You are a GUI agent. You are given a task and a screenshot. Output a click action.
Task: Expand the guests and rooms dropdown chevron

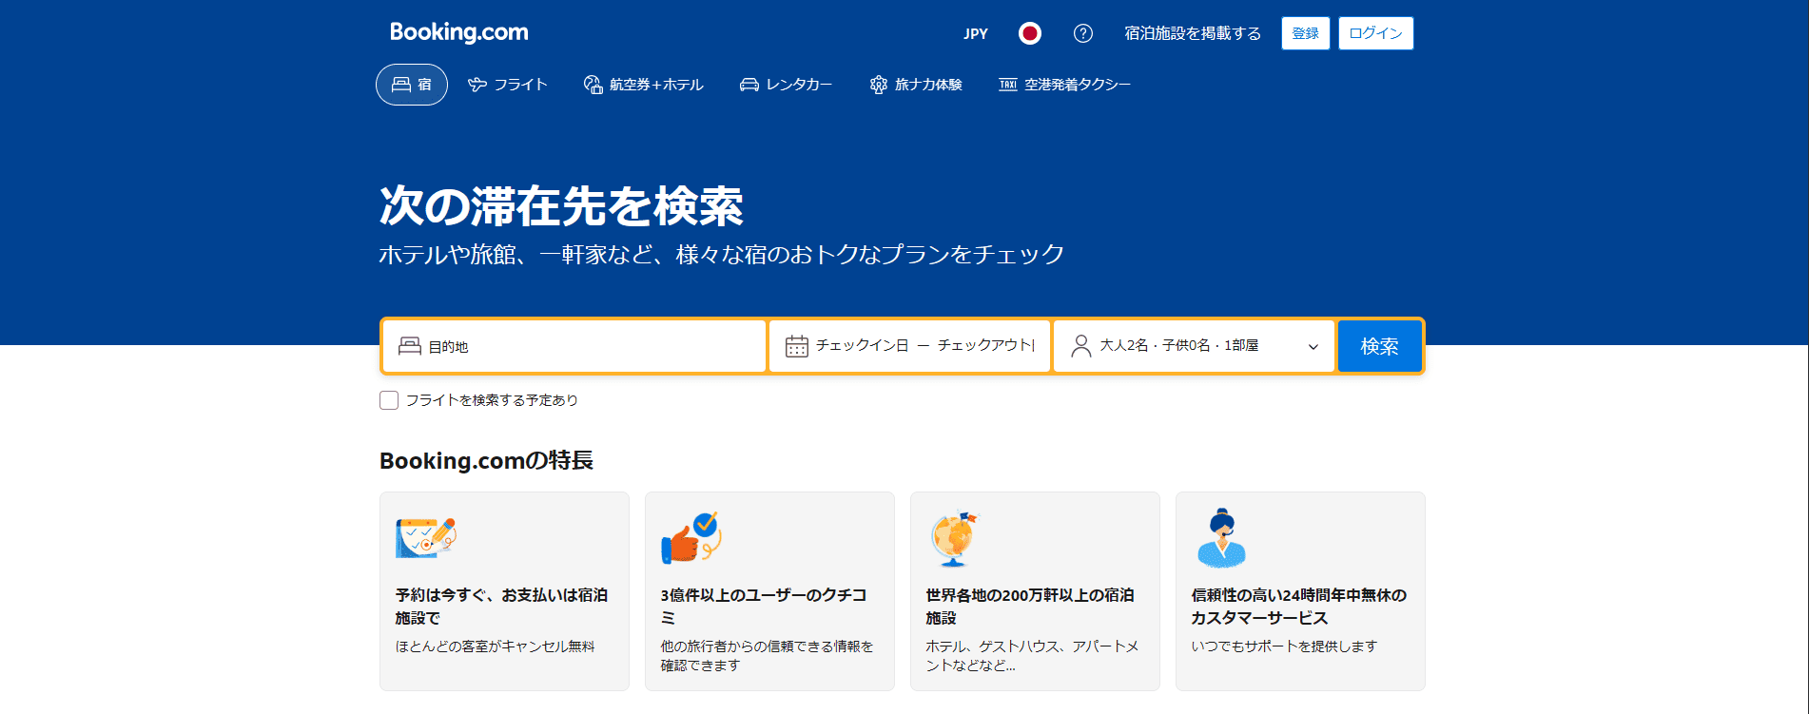tap(1313, 347)
